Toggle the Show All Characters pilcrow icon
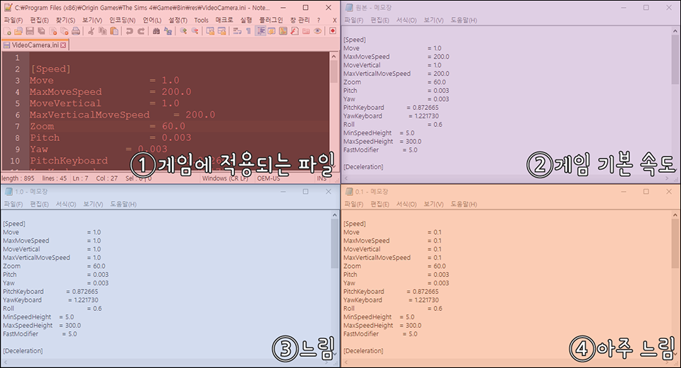The image size is (681, 368). [247, 32]
